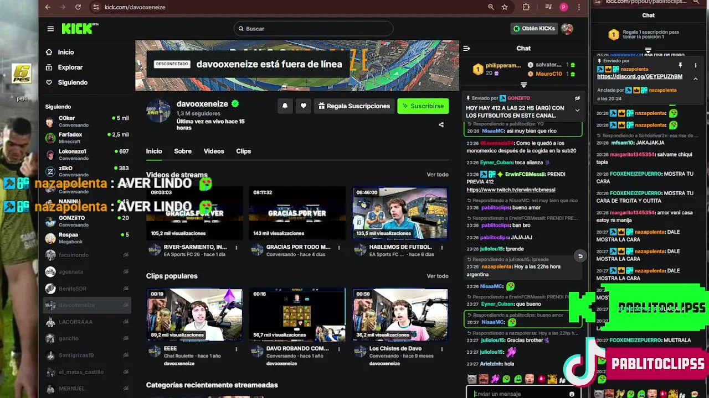Viewport: 709px width, 398px height.
Task: Open Rospaa channel in the sidebar
Action: [x=87, y=238]
